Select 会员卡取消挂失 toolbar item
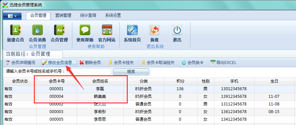This screenshot has height=125, width=296. 158,63
